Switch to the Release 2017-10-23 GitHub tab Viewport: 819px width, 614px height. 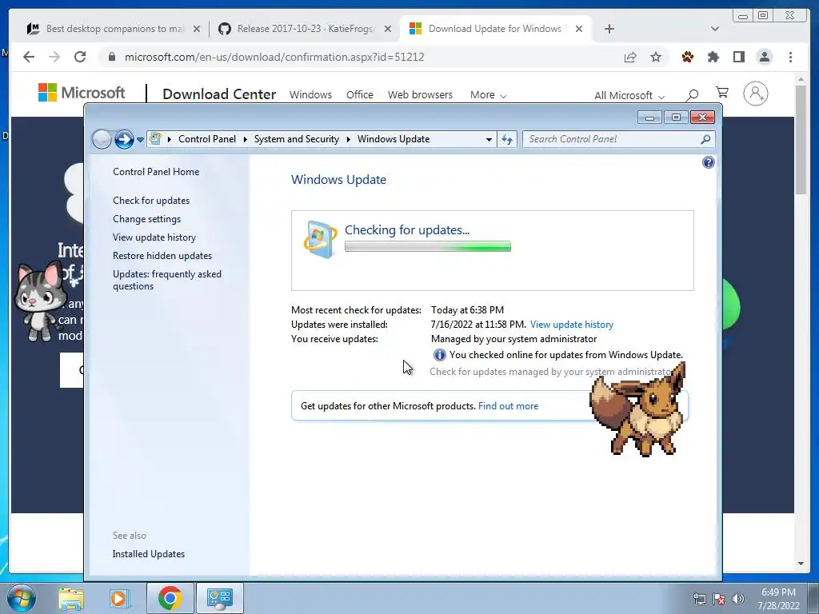306,29
